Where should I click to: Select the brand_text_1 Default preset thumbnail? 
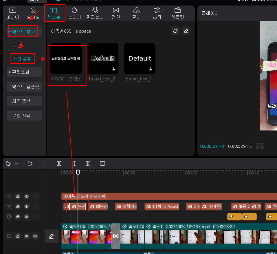pyautogui.click(x=140, y=59)
